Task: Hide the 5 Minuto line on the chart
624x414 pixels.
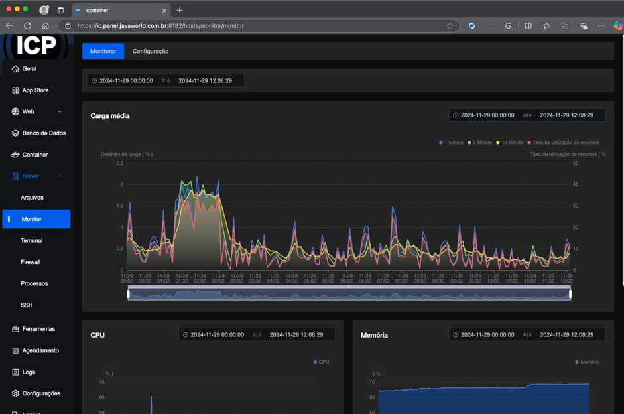Action: (479, 142)
